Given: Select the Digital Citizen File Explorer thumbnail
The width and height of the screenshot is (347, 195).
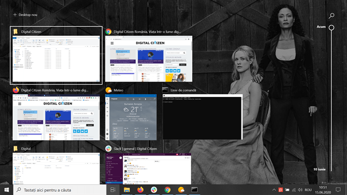Looking at the screenshot, I should (x=56, y=59).
